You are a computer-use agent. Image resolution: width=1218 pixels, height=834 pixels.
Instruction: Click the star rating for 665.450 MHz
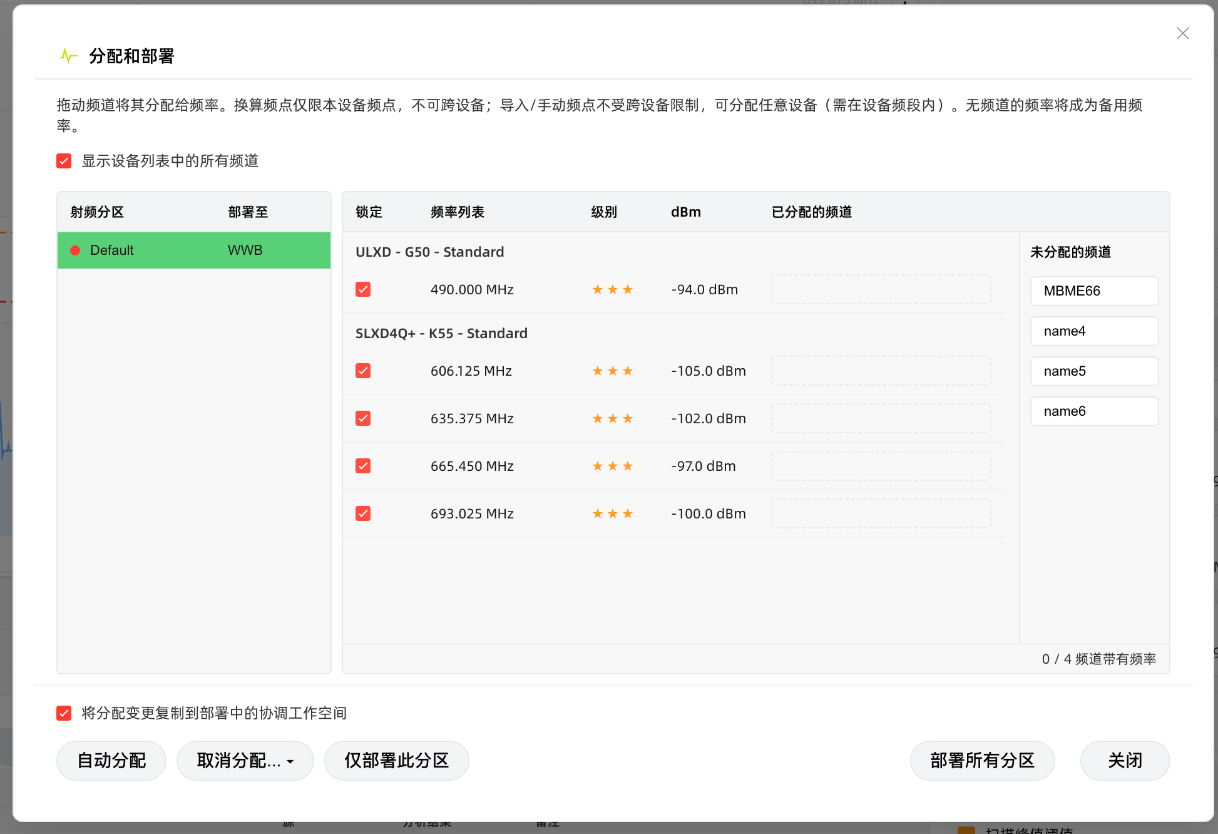coord(613,466)
